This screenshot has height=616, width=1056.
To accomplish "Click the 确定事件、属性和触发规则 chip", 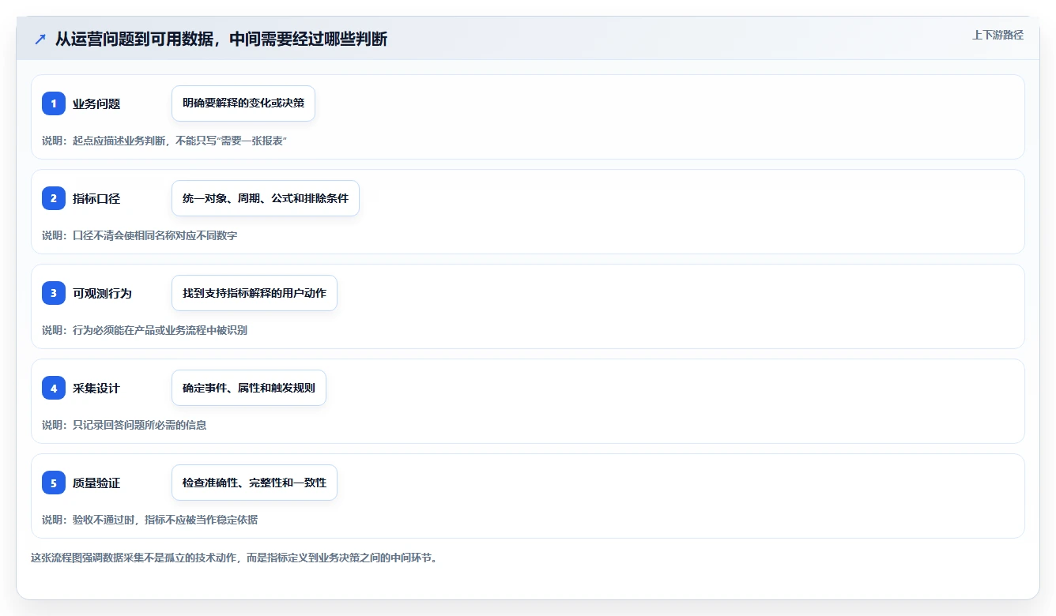I will (249, 388).
